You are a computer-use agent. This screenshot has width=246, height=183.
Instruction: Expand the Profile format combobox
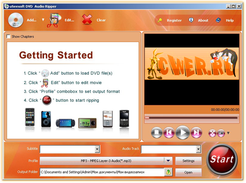(x=168, y=161)
